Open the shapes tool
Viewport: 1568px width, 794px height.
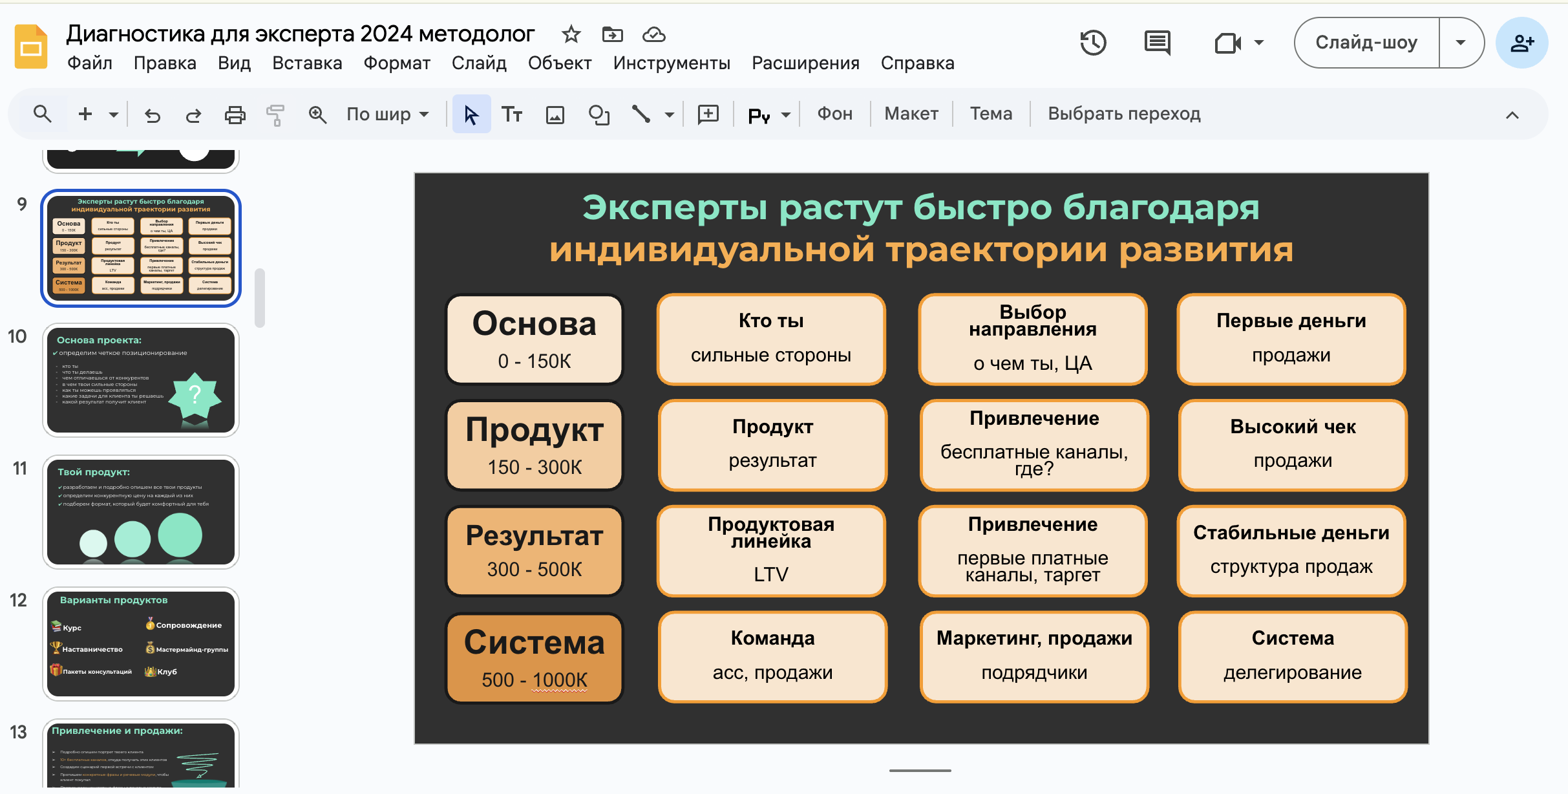click(599, 115)
